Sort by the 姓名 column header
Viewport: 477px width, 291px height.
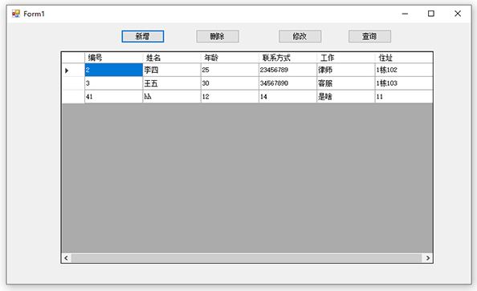172,58
